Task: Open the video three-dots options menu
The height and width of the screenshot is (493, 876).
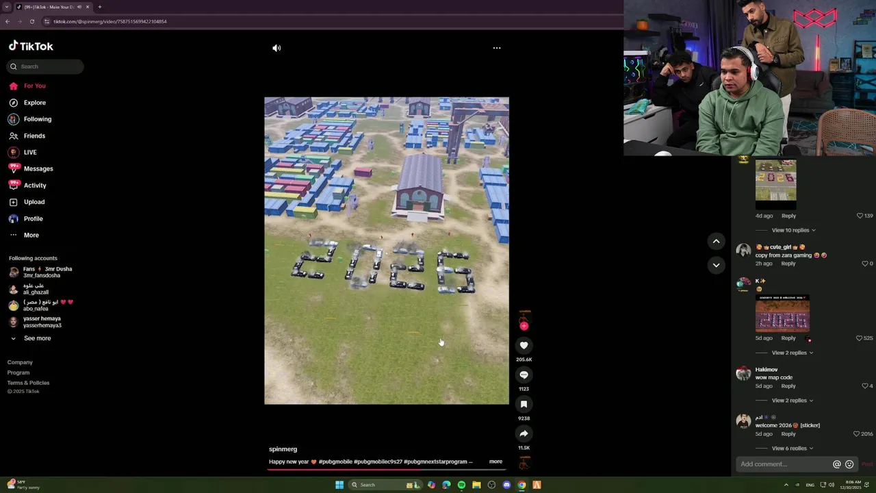Action: [x=497, y=48]
